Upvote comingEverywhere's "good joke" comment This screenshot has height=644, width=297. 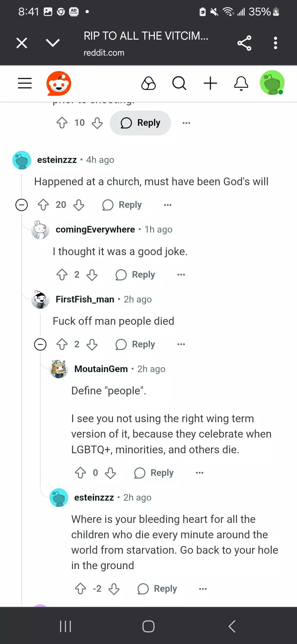pos(62,275)
